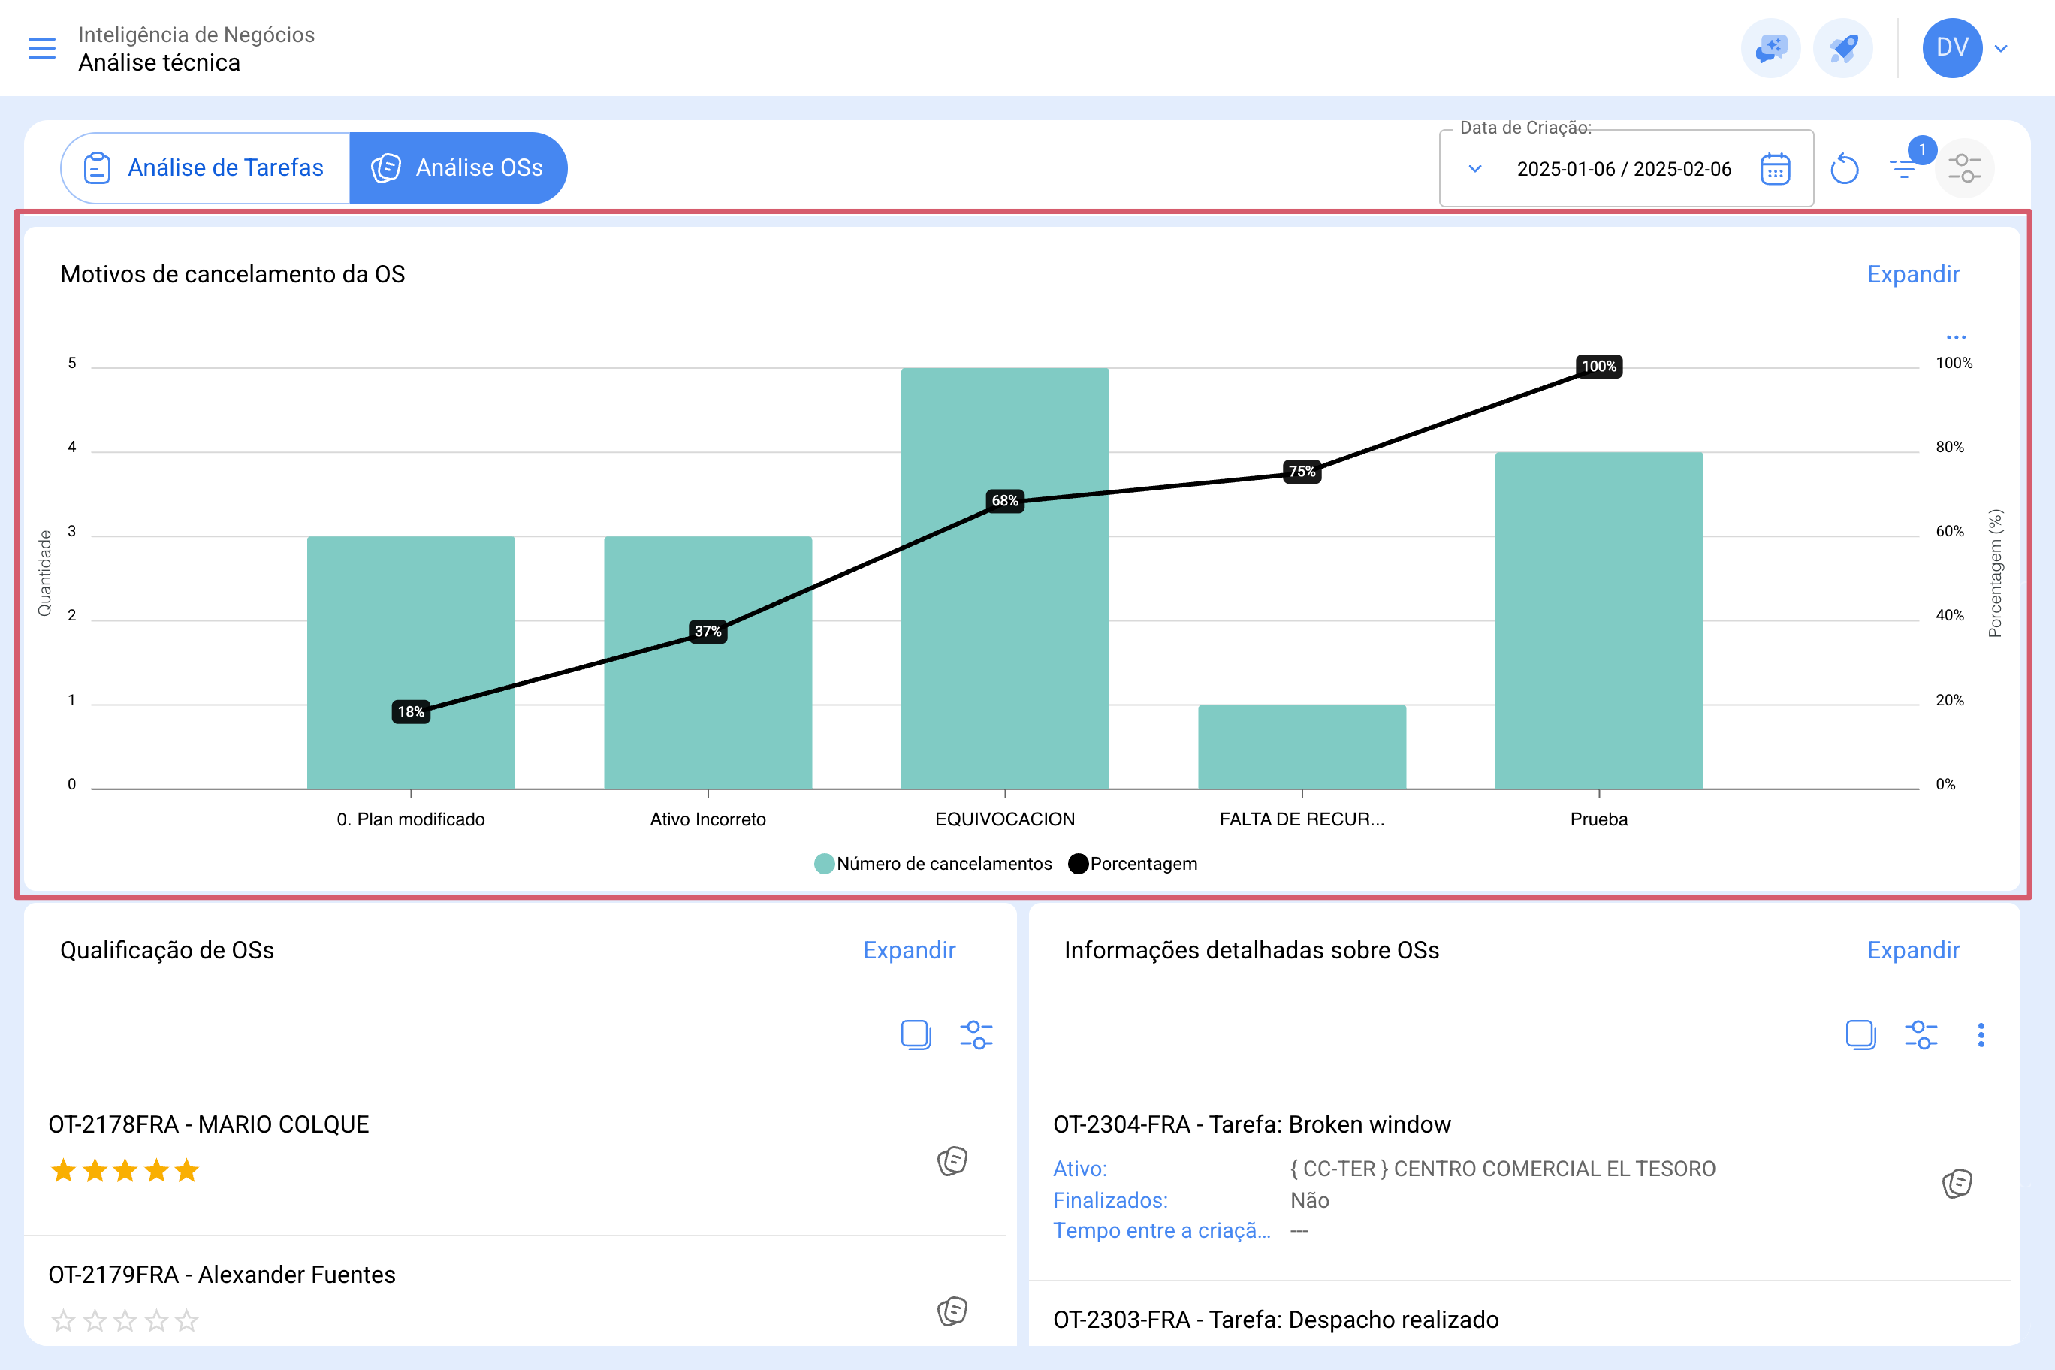
Task: Expand the Motivos de cancelamento chart
Action: [x=1914, y=274]
